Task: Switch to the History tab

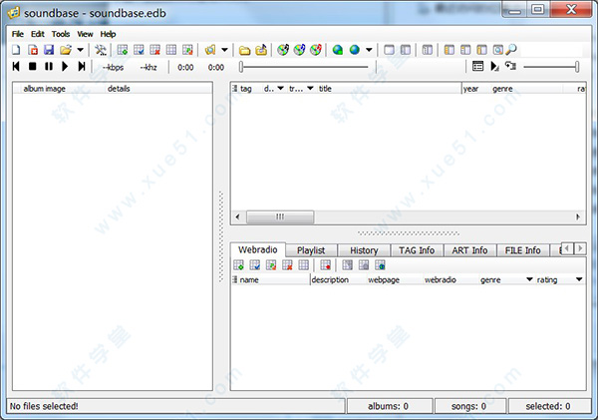Action: [x=364, y=250]
